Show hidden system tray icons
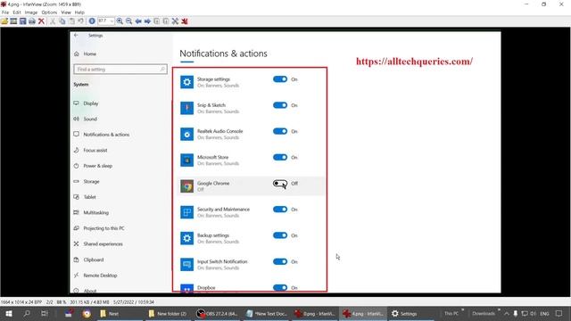The width and height of the screenshot is (571, 321). click(507, 313)
